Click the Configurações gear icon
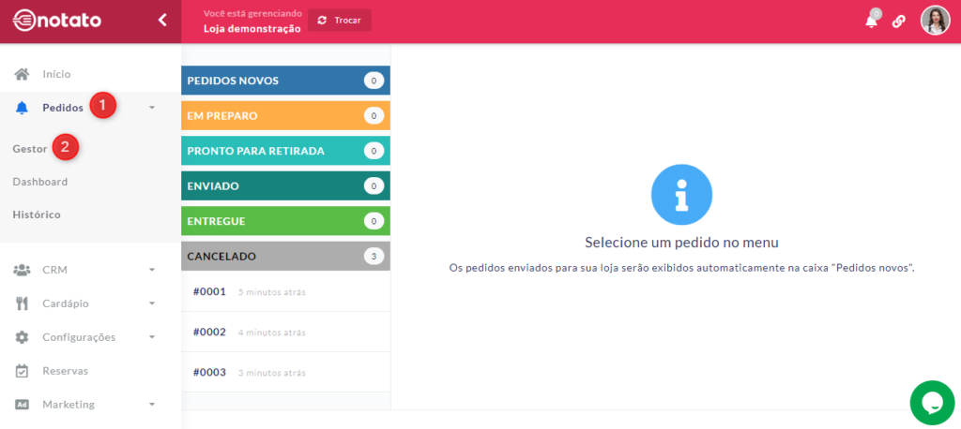This screenshot has width=961, height=429. click(22, 337)
